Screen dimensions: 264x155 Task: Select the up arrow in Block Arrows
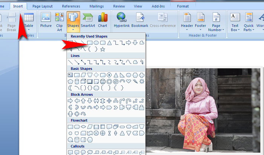(x=83, y=101)
